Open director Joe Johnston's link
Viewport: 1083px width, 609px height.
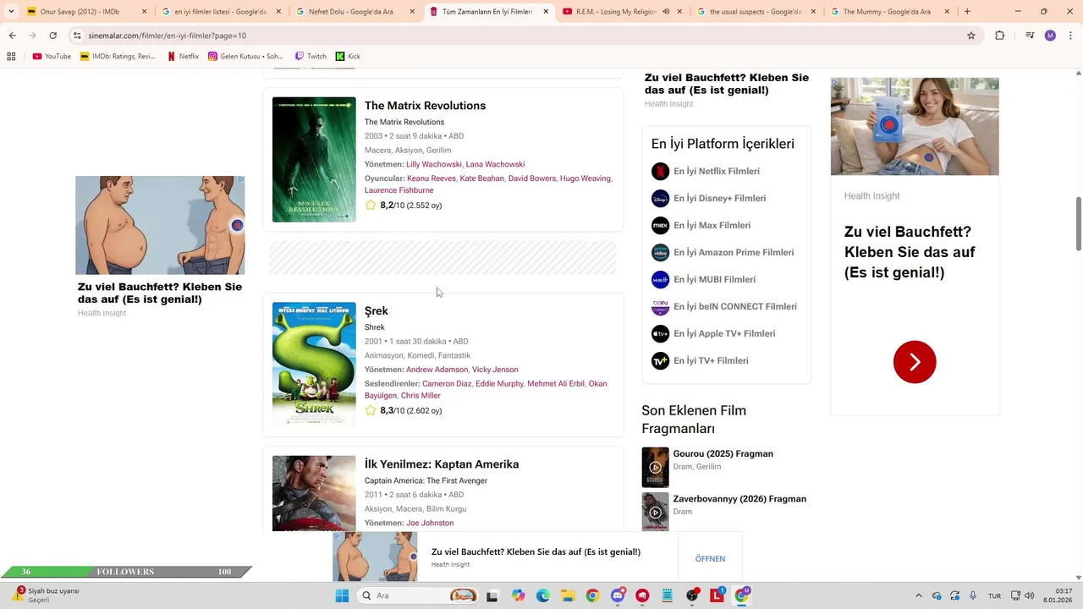coord(430,524)
